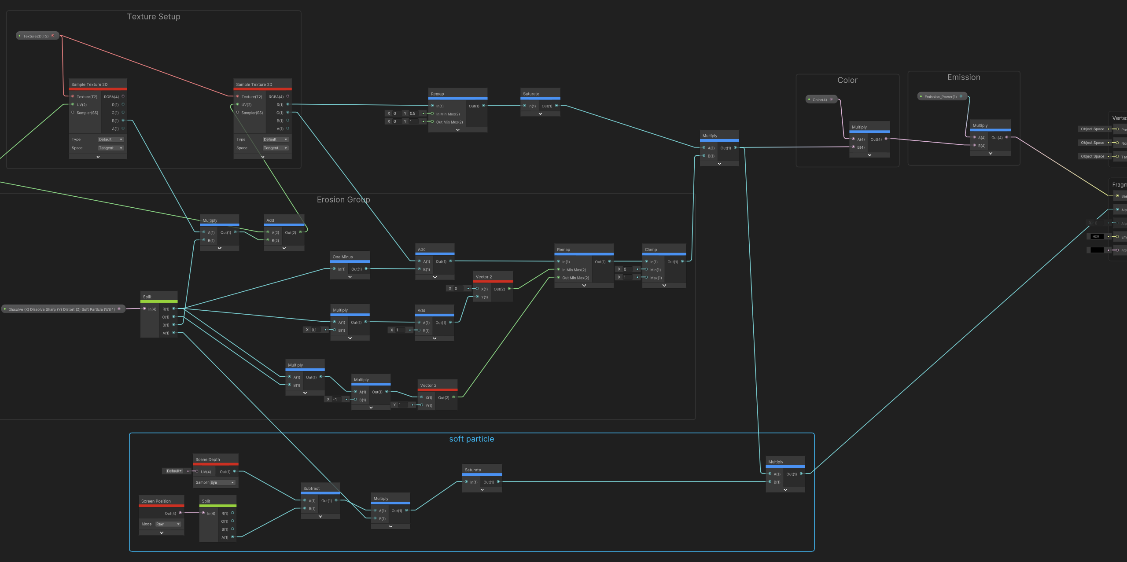Screen dimensions: 1127x562
Task: Collapse the Clamp node with its chevron
Action: 664,285
